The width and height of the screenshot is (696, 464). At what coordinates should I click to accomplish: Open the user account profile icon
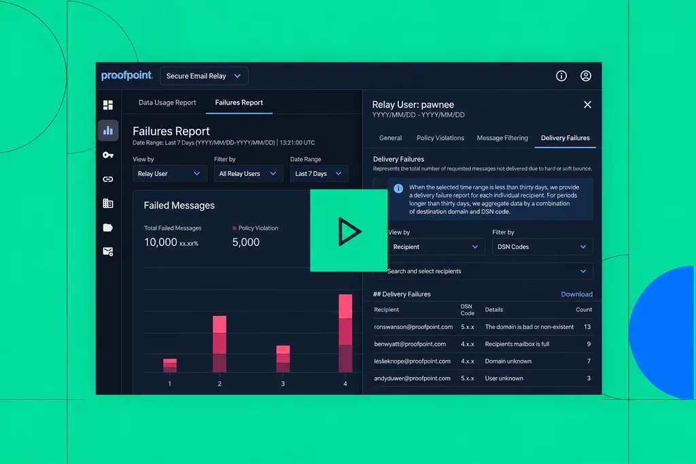[586, 76]
